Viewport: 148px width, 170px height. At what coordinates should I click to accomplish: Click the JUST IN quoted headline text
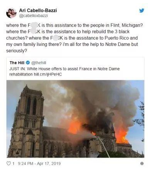click(x=65, y=71)
